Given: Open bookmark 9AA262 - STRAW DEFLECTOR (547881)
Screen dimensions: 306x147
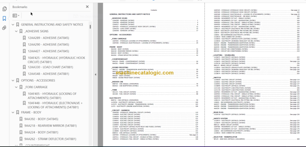Looking at the screenshot, I should [x=50, y=139].
